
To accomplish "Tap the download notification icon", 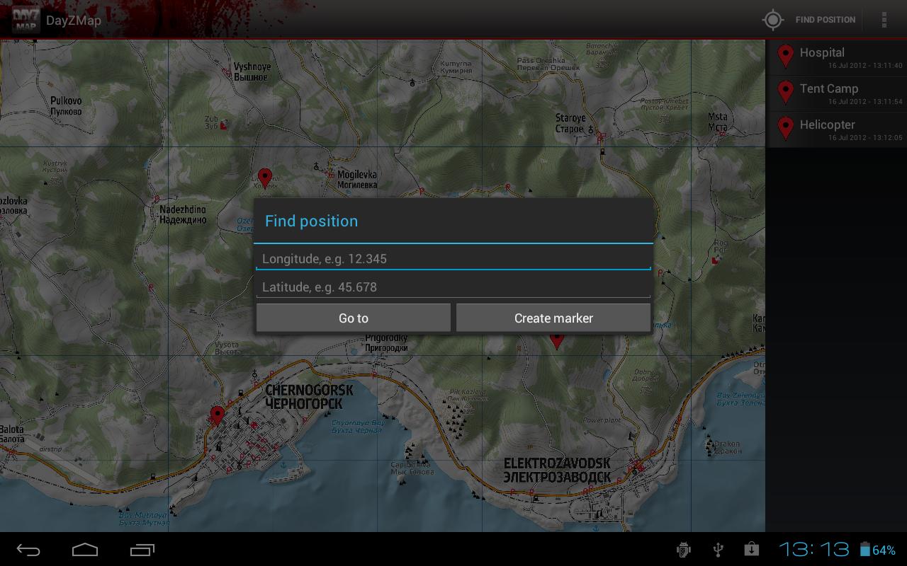I will [x=751, y=550].
